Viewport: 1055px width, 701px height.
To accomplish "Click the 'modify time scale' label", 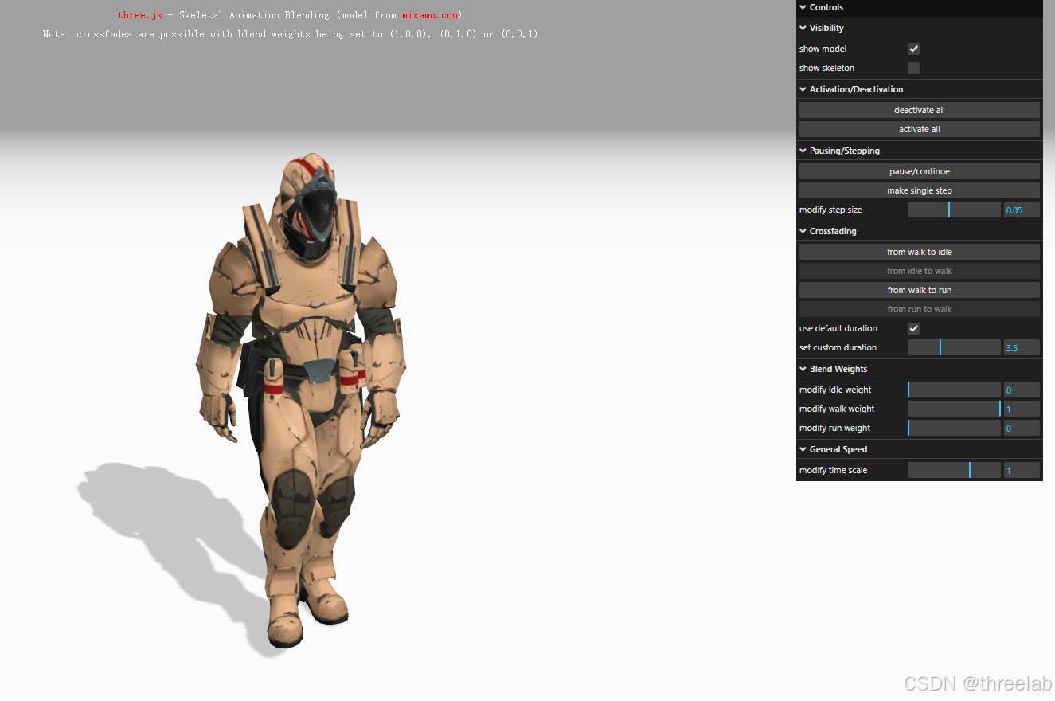I will point(833,471).
